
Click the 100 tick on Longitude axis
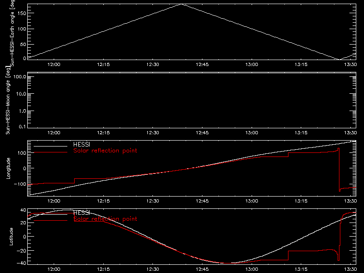(x=22, y=153)
